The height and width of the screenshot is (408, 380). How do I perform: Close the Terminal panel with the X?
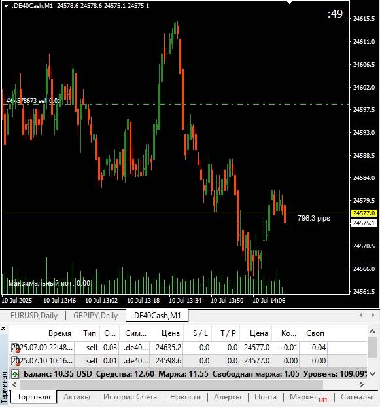[x=3, y=329]
